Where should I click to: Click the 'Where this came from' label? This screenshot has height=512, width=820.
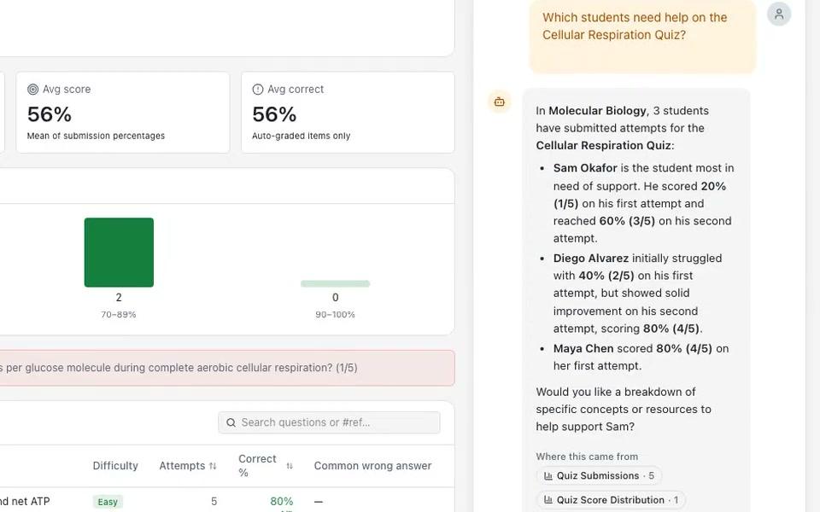tap(587, 457)
